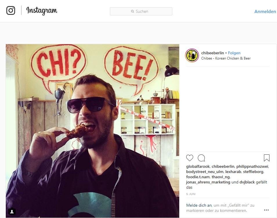Screen dimensions: 277x218
Task: Click the Suchen search field
Action: [141, 11]
